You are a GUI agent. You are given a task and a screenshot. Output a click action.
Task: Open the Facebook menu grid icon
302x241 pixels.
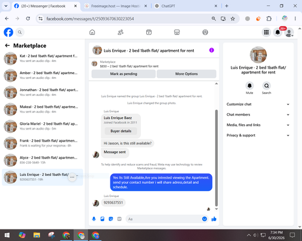tap(266, 32)
